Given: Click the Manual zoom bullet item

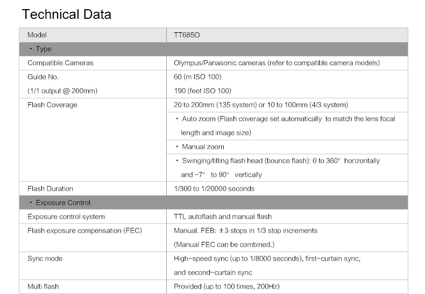Looking at the screenshot, I should [x=200, y=147].
